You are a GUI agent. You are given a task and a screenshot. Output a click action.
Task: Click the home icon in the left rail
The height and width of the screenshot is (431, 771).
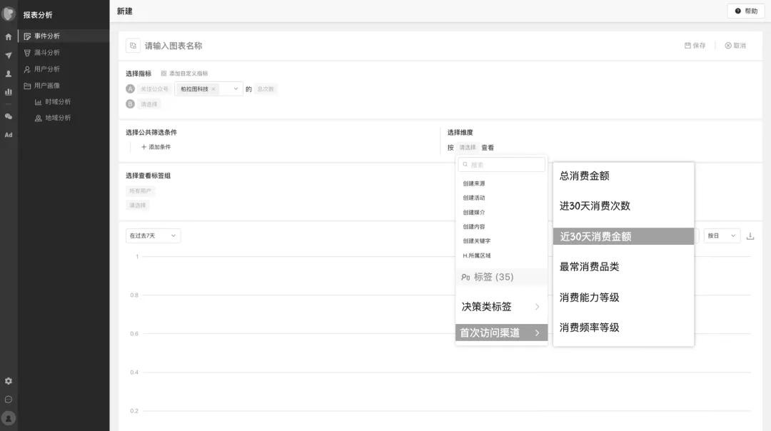pyautogui.click(x=8, y=36)
